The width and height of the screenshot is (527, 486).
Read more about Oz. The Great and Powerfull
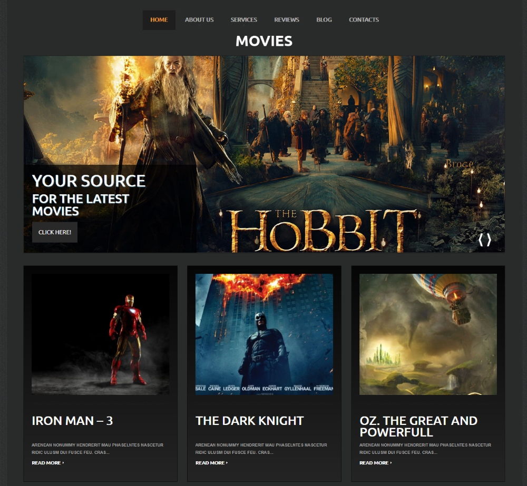[x=375, y=463]
